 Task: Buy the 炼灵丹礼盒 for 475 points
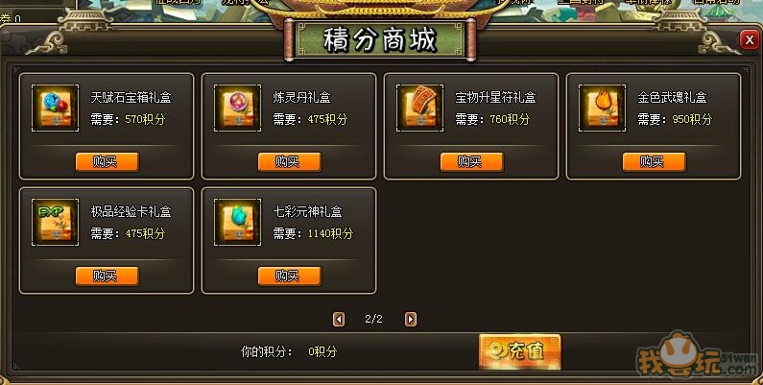click(x=290, y=162)
